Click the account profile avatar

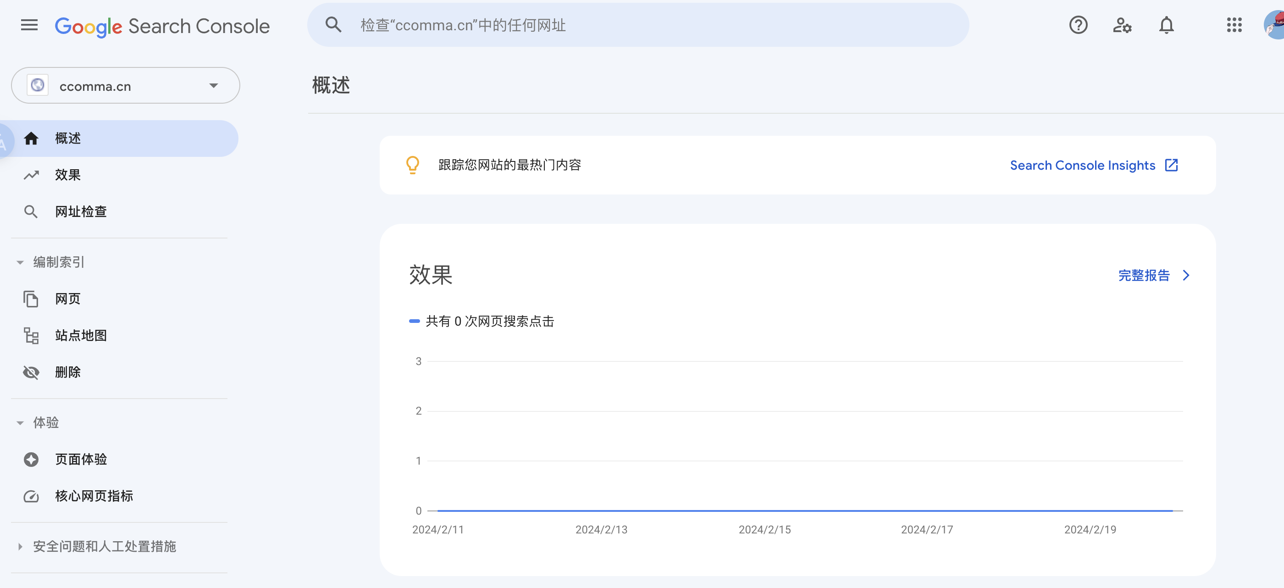point(1275,25)
